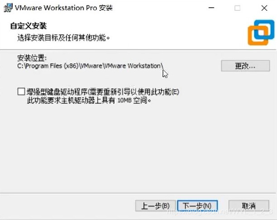
Task: Enable the 增强型键盘驱动程序 checkbox
Action: 21,92
